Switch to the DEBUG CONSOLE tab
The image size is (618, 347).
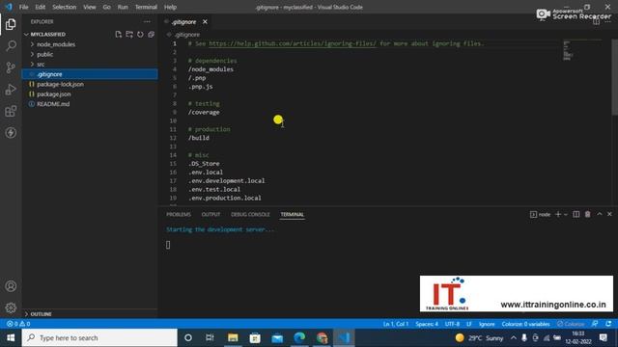(250, 214)
